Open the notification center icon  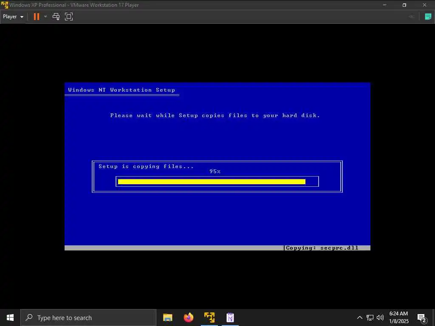tap(422, 318)
